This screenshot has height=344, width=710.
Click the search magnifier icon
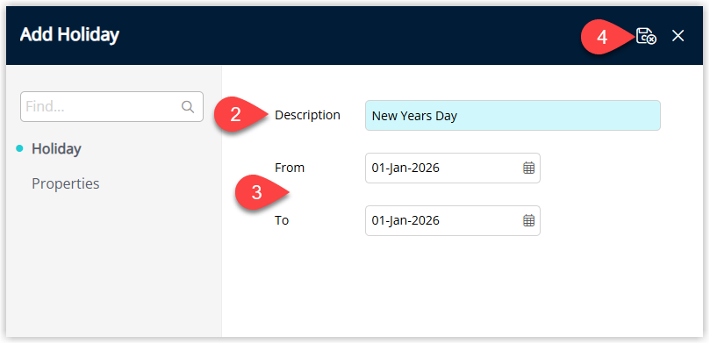pyautogui.click(x=188, y=107)
